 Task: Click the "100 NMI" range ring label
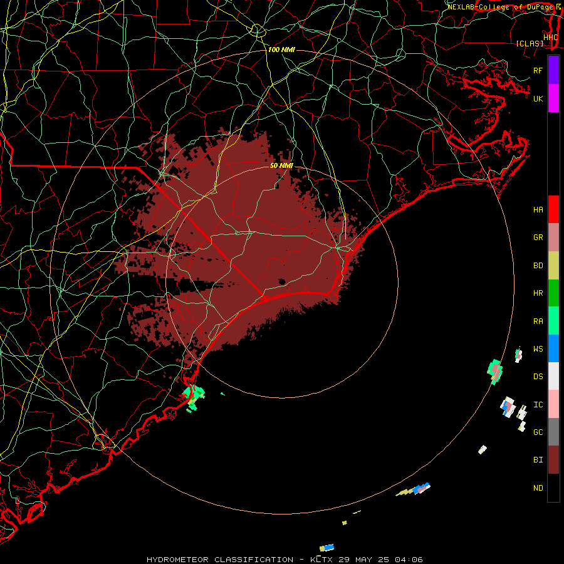[281, 50]
